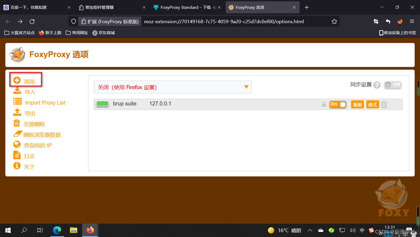Screen dimensions: 420x237
Task: Click the taskbar search magnifier
Action: click(x=24, y=230)
